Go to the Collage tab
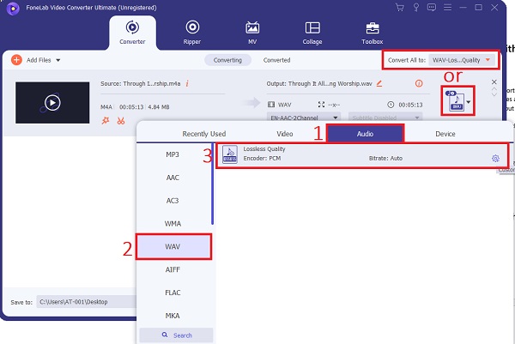This screenshot has height=344, width=515. [312, 33]
